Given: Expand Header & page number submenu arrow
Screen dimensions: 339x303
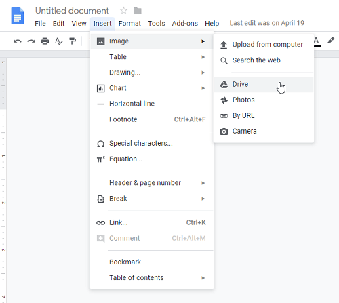Looking at the screenshot, I should click(x=203, y=183).
